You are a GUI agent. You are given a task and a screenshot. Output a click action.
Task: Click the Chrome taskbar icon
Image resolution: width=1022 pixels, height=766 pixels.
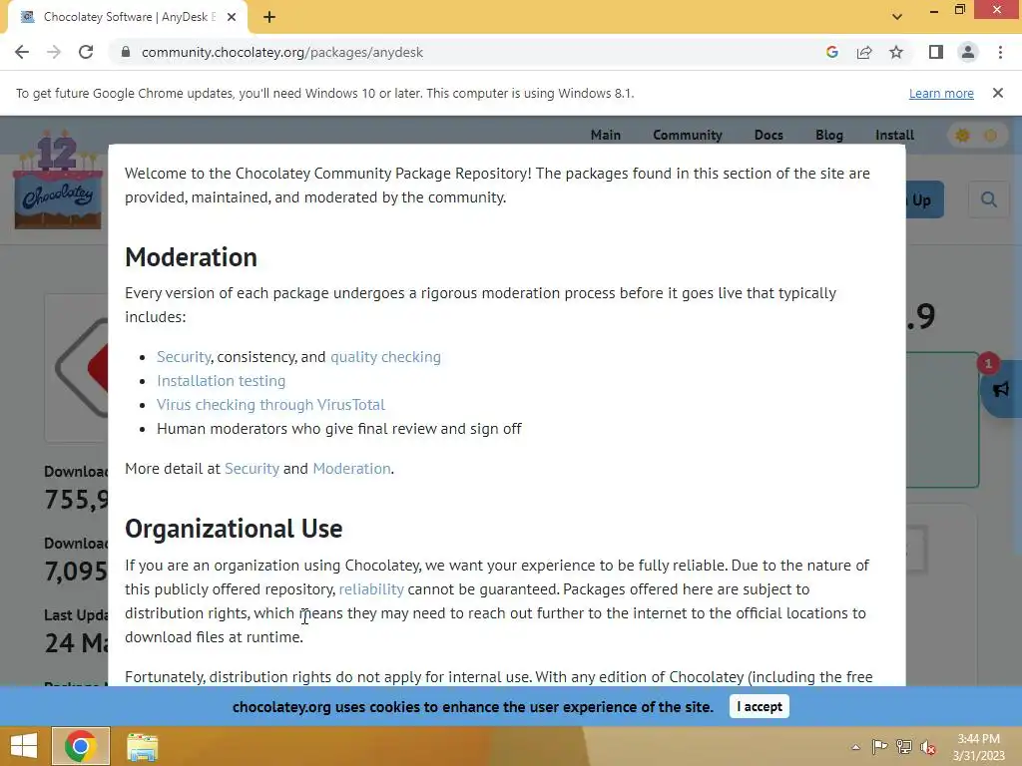pyautogui.click(x=80, y=746)
